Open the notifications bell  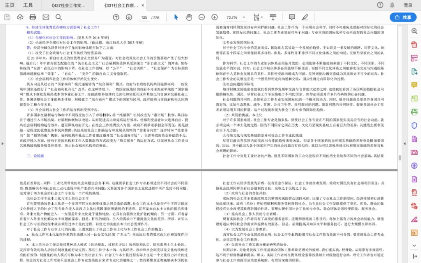click(x=392, y=5)
